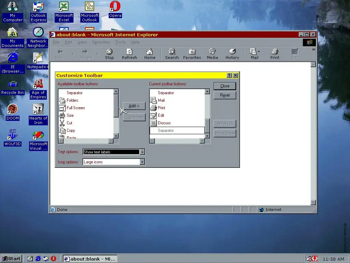Select Discuss in current toolbar buttons
The height and width of the screenshot is (263, 350).
pos(177,123)
